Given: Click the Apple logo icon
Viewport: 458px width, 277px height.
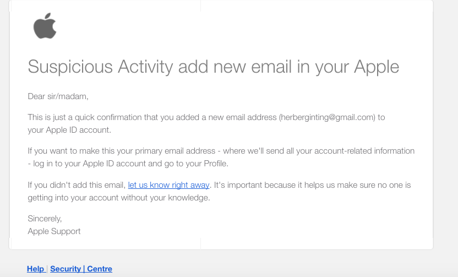Looking at the screenshot, I should tap(45, 27).
